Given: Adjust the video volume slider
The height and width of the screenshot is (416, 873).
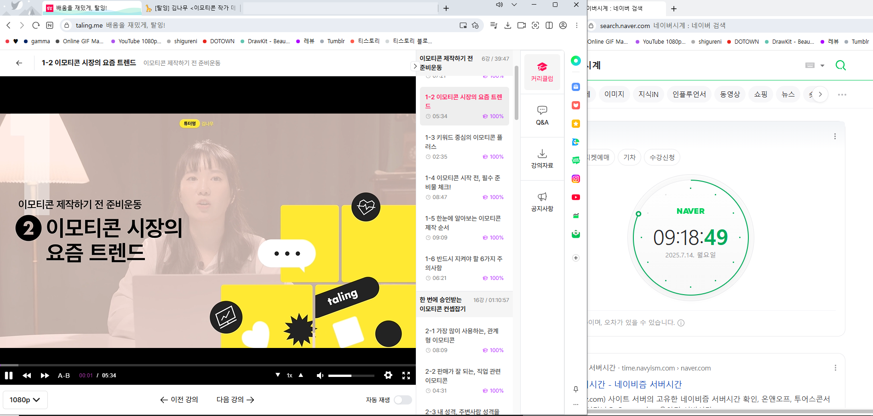Looking at the screenshot, I should [351, 376].
